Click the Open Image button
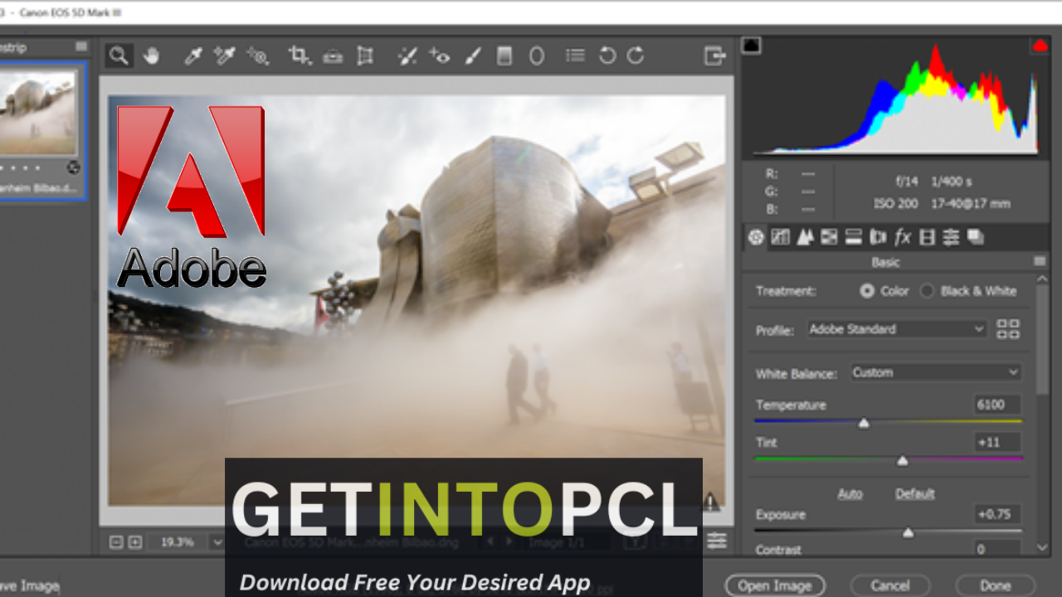The width and height of the screenshot is (1062, 597). point(775,585)
